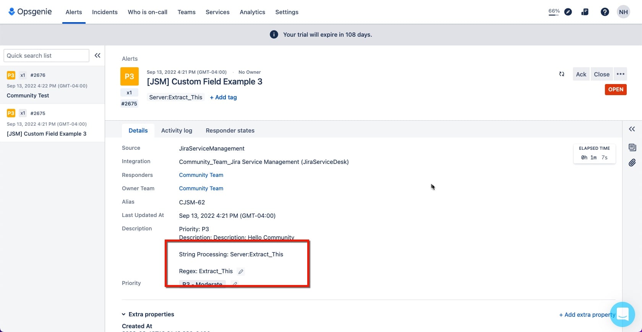Click Add extra property link

click(x=587, y=315)
